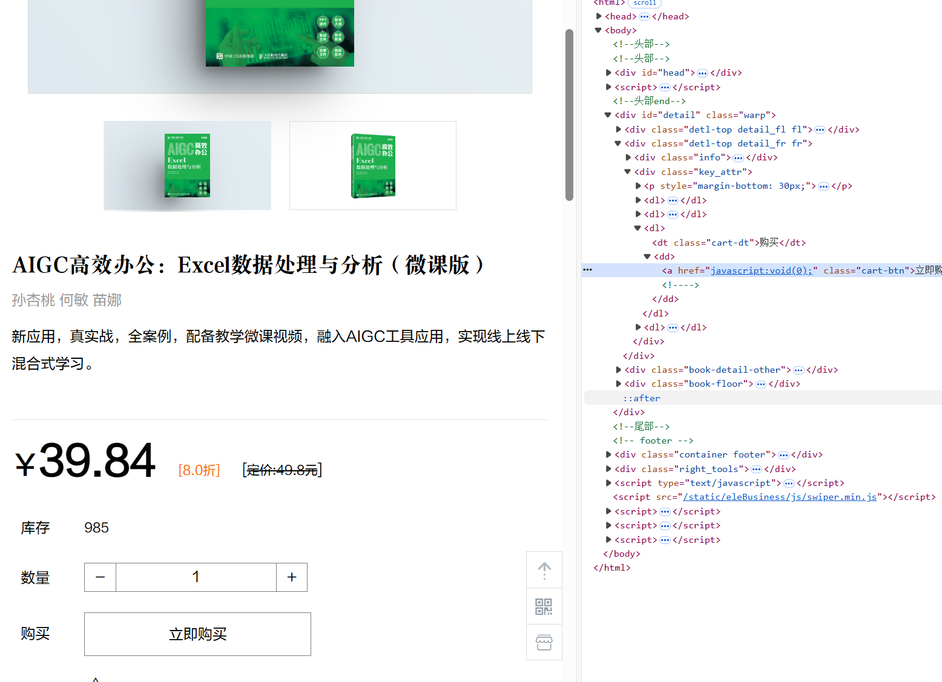
Task: Select the <!-- footer --> comment row
Action: (653, 441)
